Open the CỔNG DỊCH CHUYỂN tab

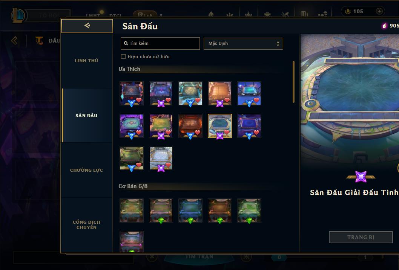tap(86, 225)
